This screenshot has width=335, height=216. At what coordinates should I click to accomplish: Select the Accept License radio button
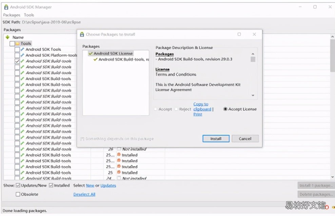click(x=225, y=109)
